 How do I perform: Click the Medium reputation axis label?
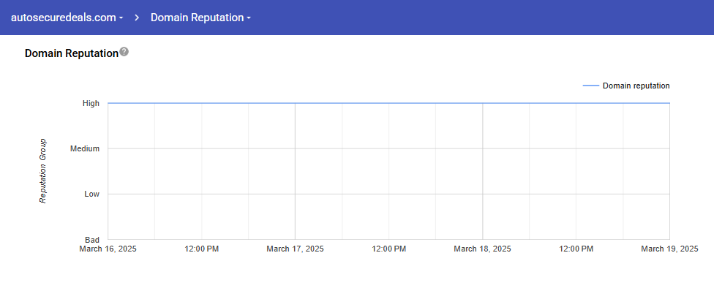[x=85, y=148]
